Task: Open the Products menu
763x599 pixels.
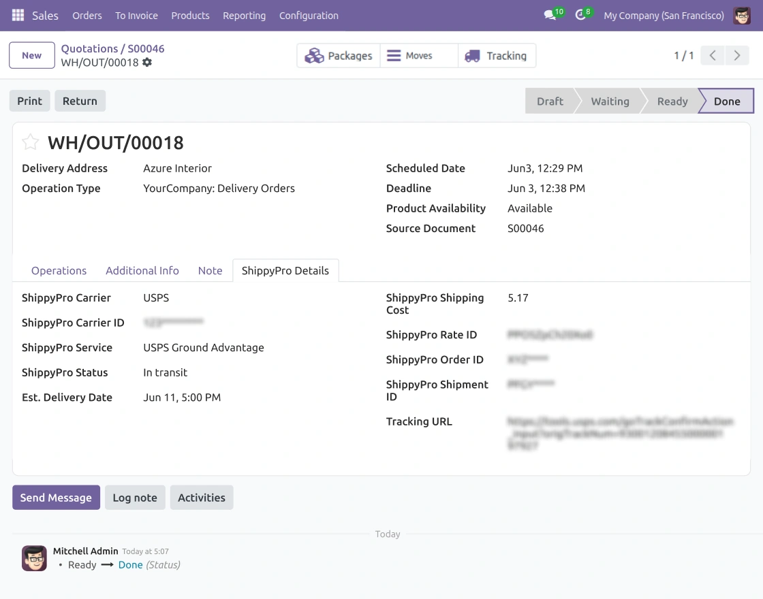Action: [x=190, y=16]
